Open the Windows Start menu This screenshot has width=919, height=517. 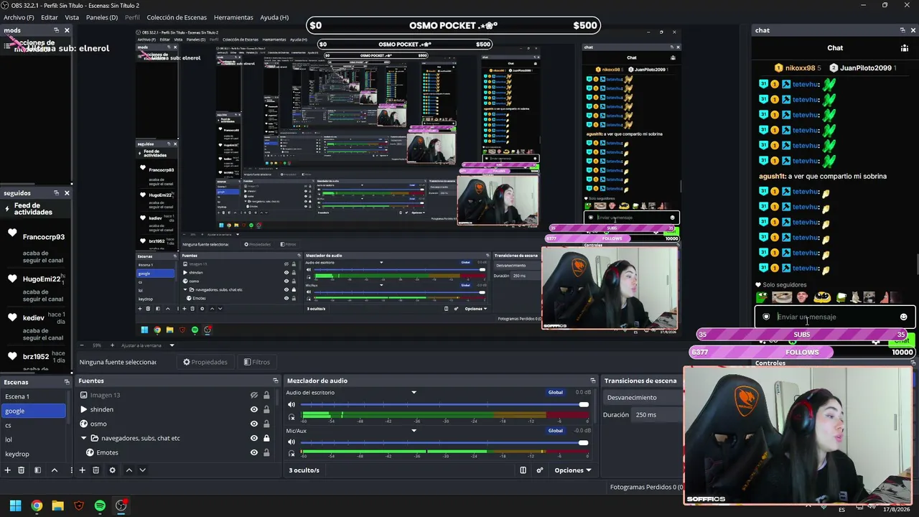click(x=15, y=506)
